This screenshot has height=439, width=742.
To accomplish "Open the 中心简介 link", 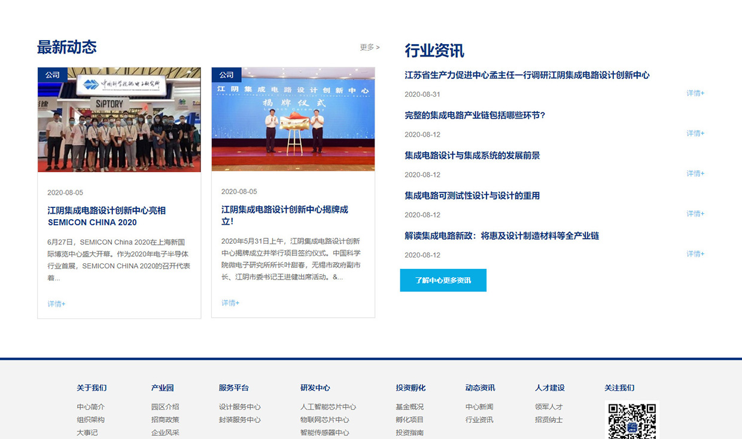I will [90, 407].
